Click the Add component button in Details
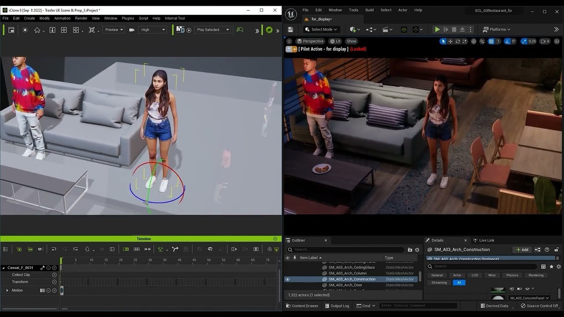The width and height of the screenshot is (564, 317). (522, 250)
